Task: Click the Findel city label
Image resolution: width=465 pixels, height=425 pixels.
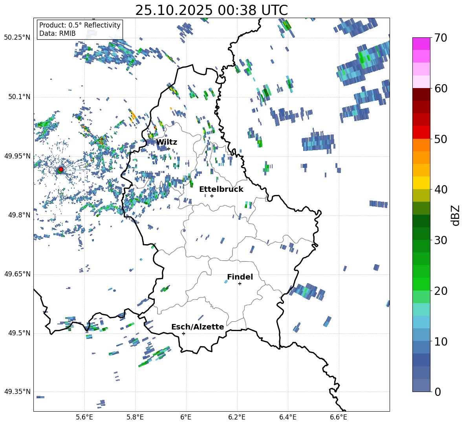Action: (x=240, y=277)
